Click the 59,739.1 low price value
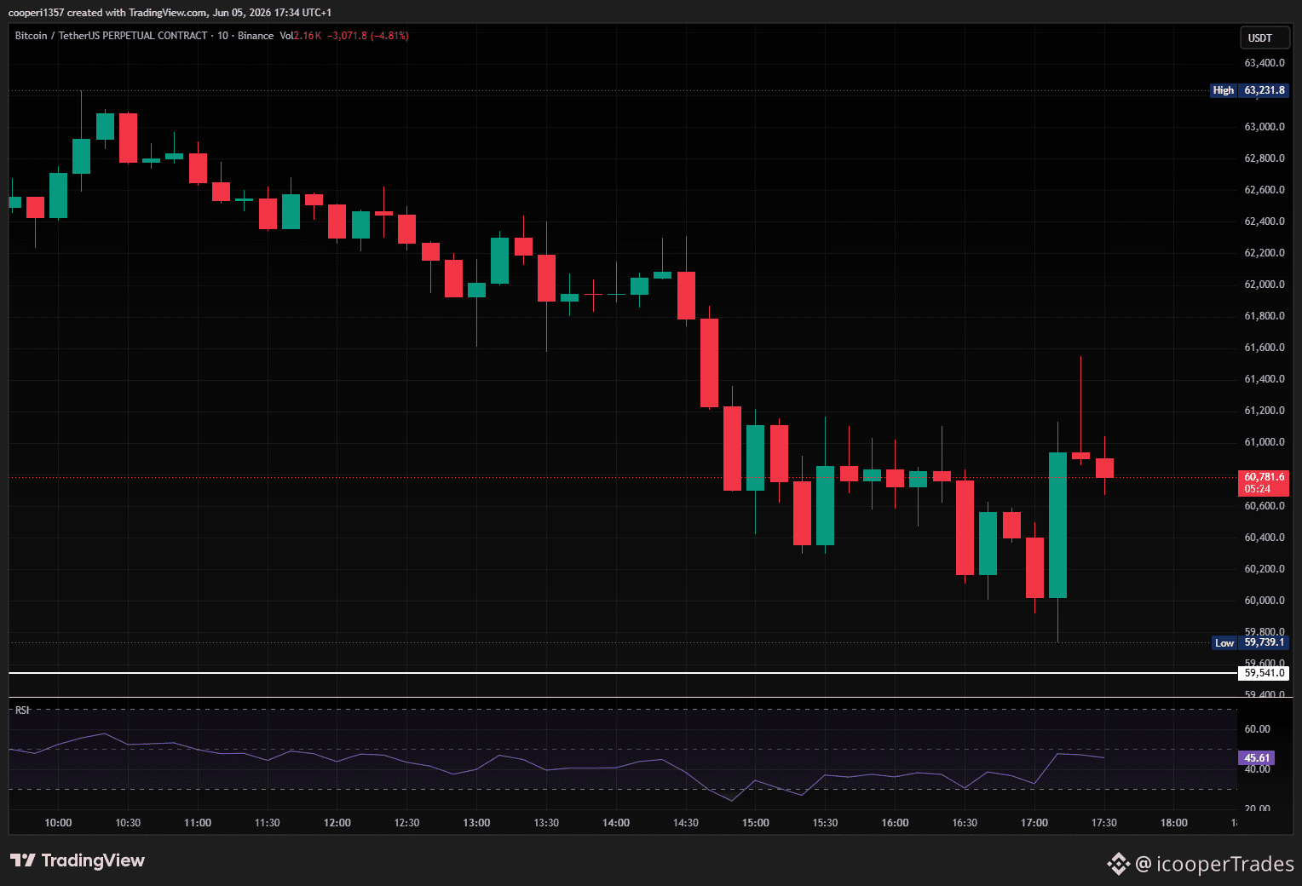The width and height of the screenshot is (1302, 886). click(x=1265, y=642)
